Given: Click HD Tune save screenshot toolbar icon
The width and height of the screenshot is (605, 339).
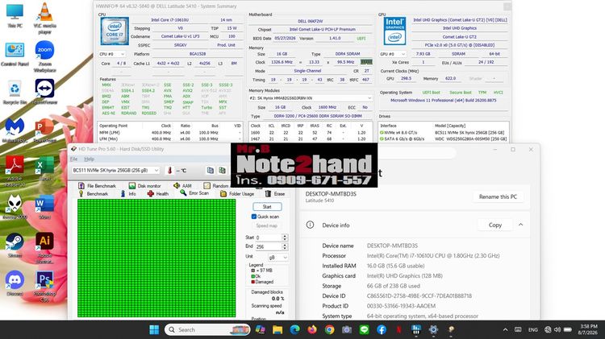Looking at the screenshot, I should 223,170.
